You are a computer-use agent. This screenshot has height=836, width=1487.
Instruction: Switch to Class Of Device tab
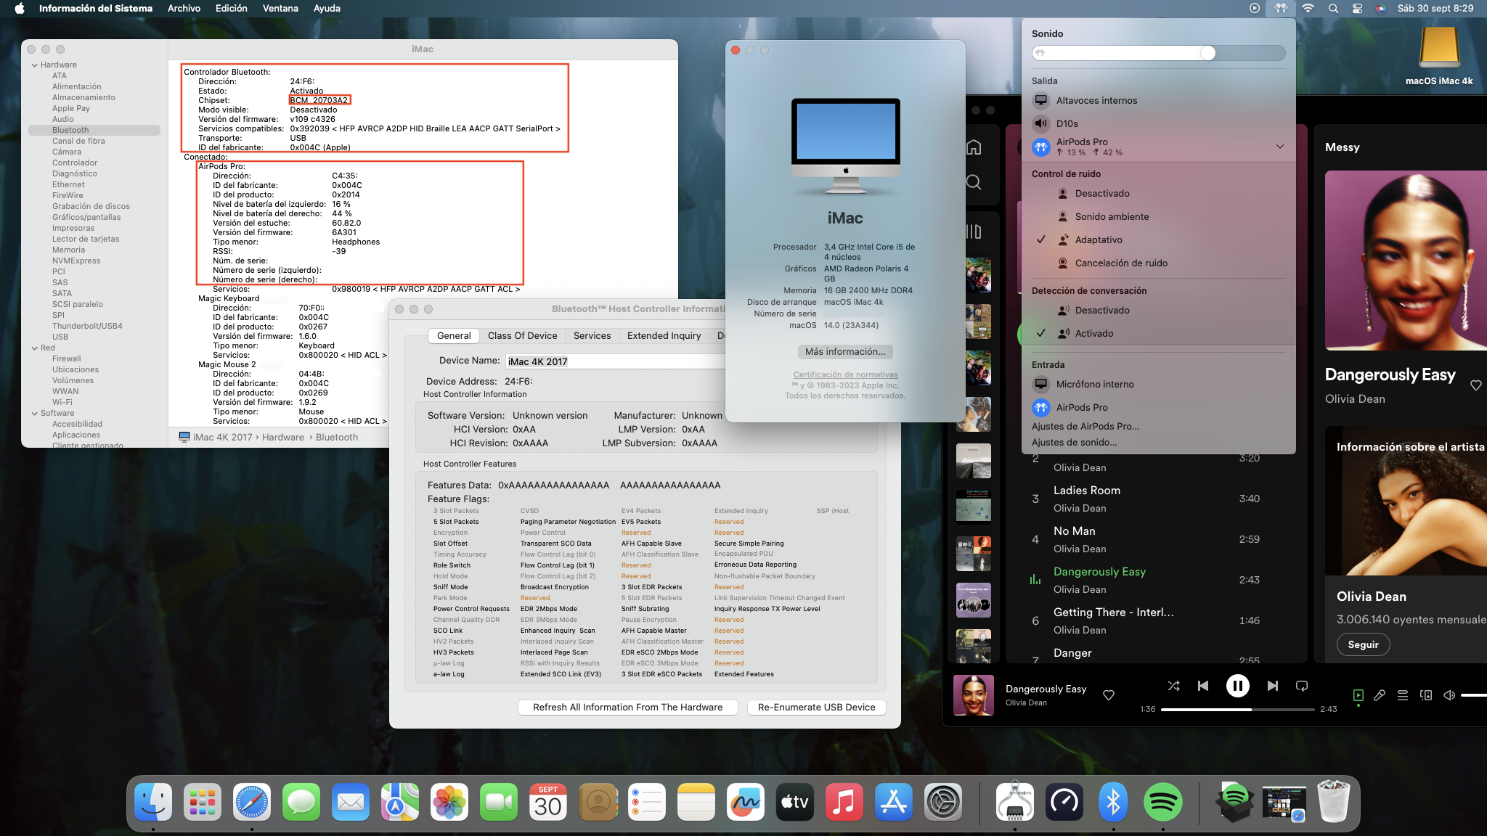point(522,336)
